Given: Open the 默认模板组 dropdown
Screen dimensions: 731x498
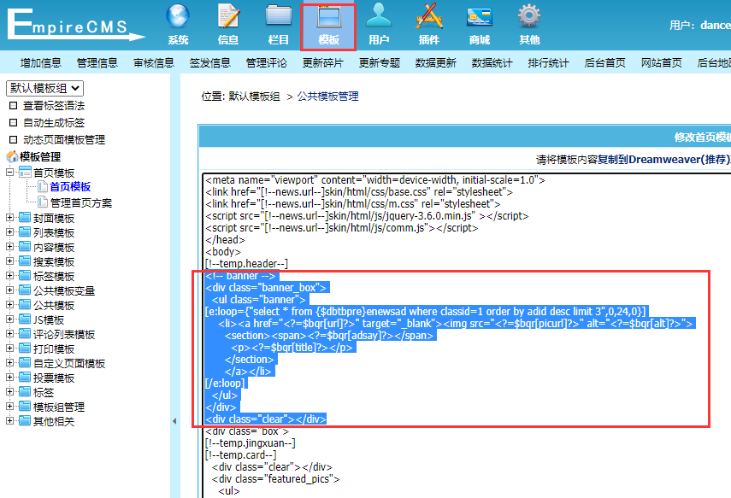Looking at the screenshot, I should (44, 88).
